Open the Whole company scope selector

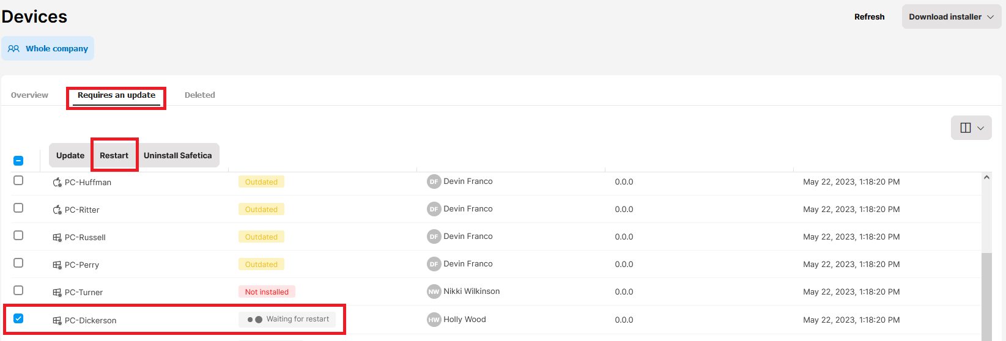tap(48, 48)
